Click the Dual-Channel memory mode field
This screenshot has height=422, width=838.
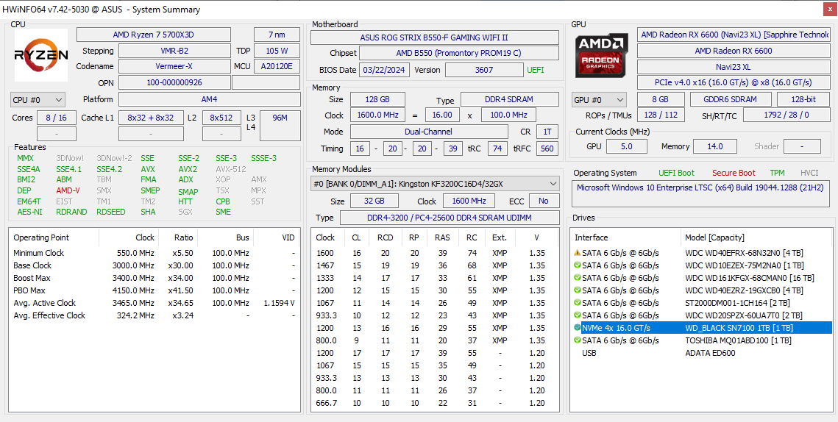click(429, 132)
